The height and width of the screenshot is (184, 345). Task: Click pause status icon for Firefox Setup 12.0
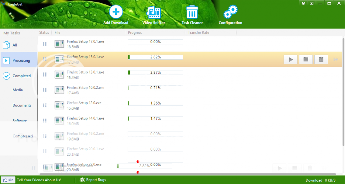click(x=45, y=105)
